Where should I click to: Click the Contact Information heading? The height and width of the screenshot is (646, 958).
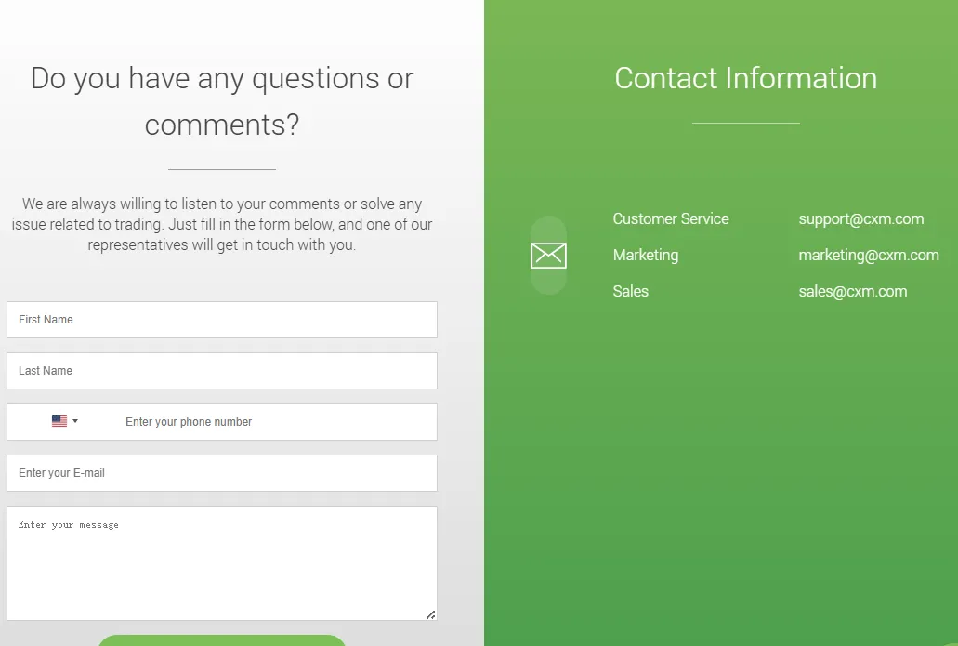[x=745, y=78]
